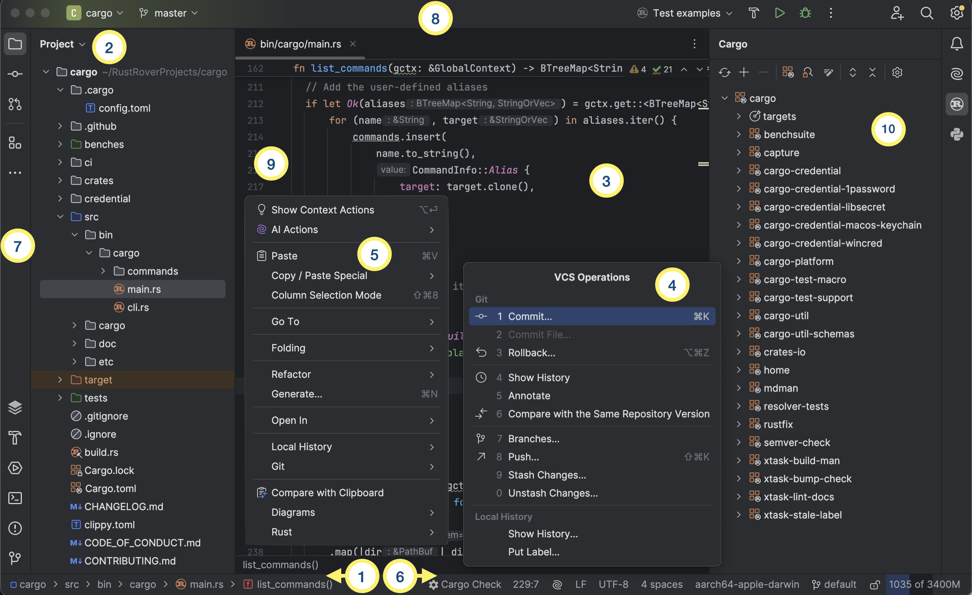Select Commit in the VCS Operations popup
The width and height of the screenshot is (972, 595).
[x=529, y=316]
